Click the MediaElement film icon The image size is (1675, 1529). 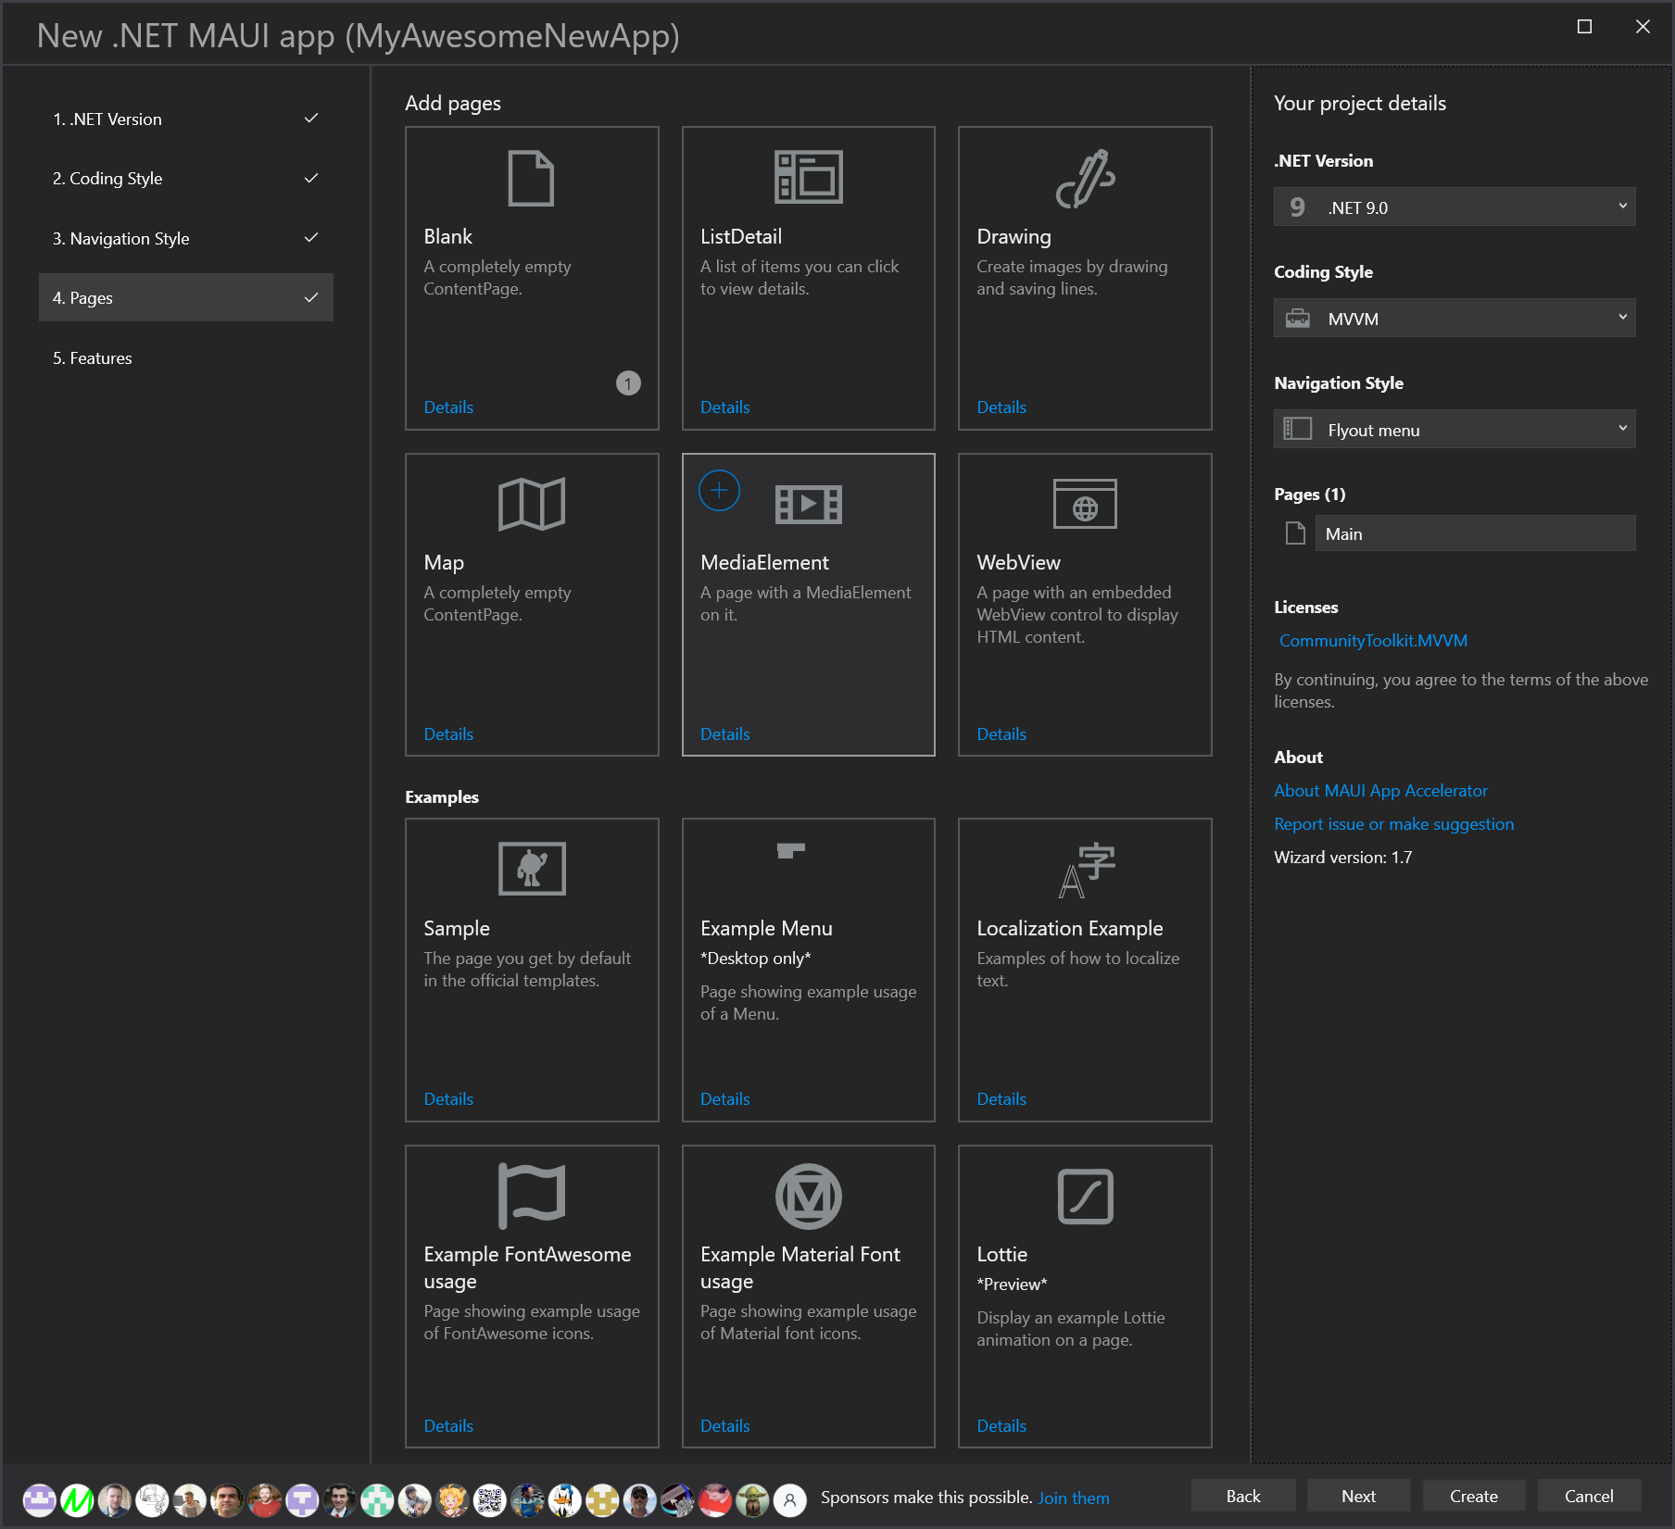tap(809, 504)
